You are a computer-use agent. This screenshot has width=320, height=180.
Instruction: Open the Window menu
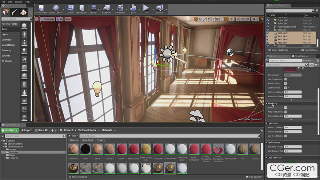(18, 2)
